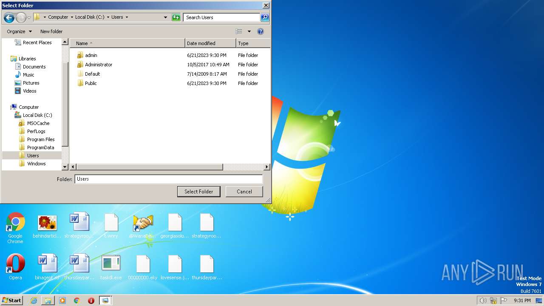Expand breadcrumb root arrow before Computer

pos(45,17)
